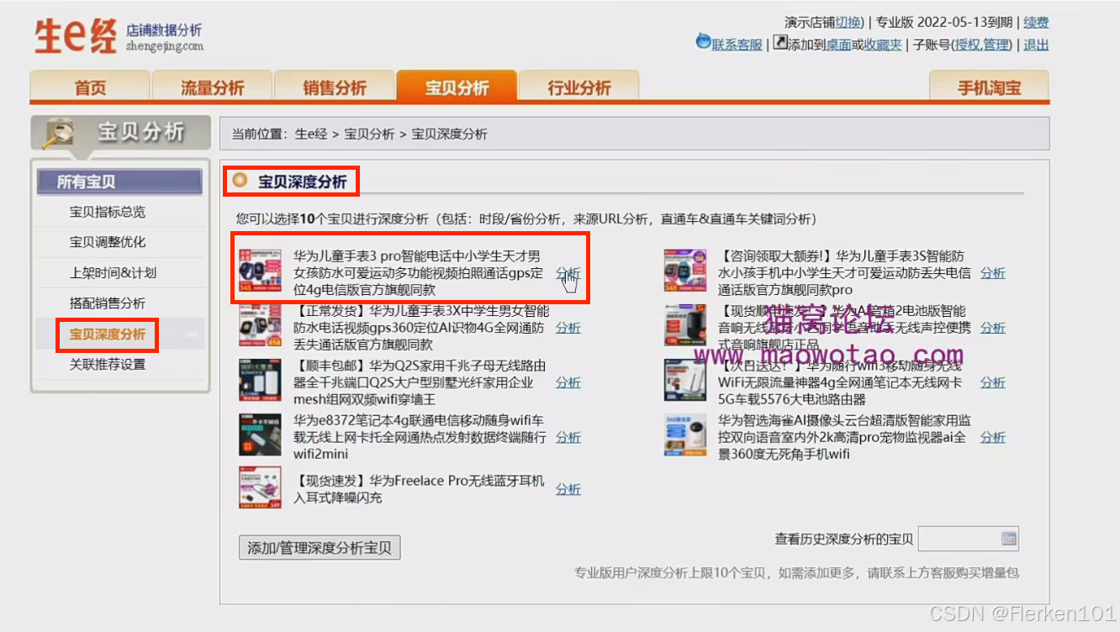Open thumbnail of 华为Freelace Pro earphones
The height and width of the screenshot is (632, 1120).
click(x=260, y=488)
